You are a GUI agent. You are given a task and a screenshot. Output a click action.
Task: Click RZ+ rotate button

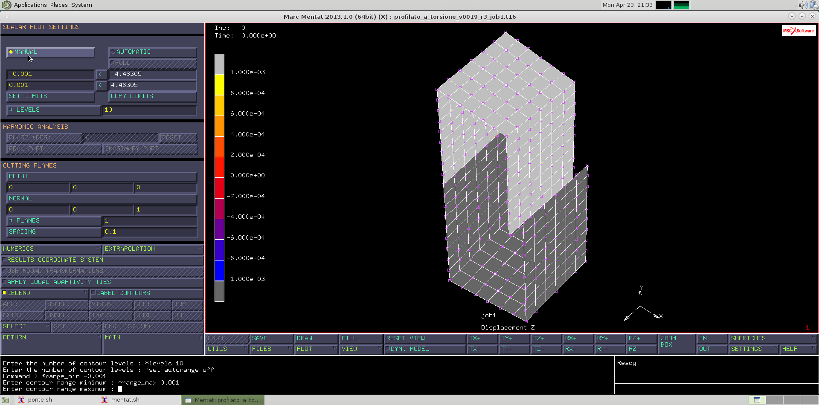tap(642, 338)
